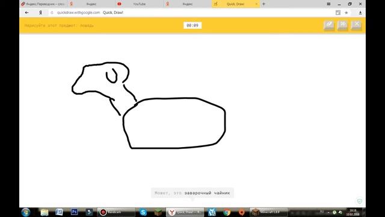Close the Quick, Draw! tab

[256, 4]
